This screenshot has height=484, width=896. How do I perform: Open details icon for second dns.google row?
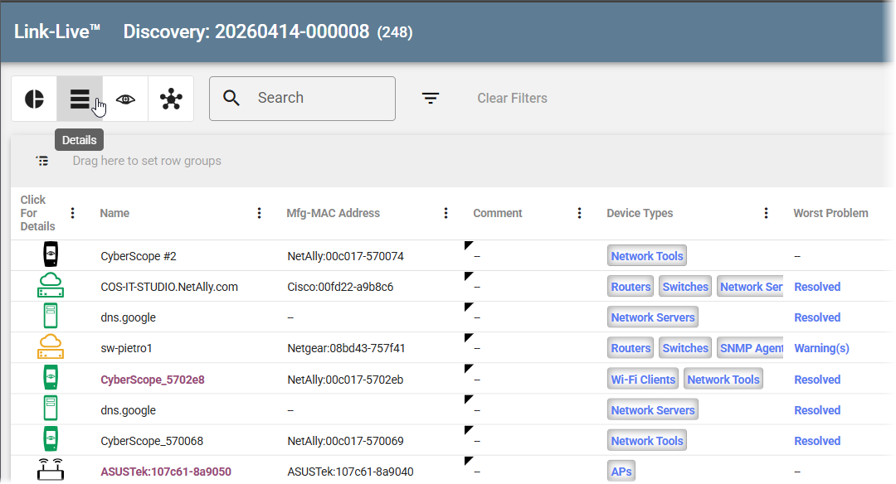[x=51, y=409]
